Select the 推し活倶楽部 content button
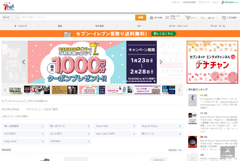The width and height of the screenshot is (240, 161). point(24,126)
